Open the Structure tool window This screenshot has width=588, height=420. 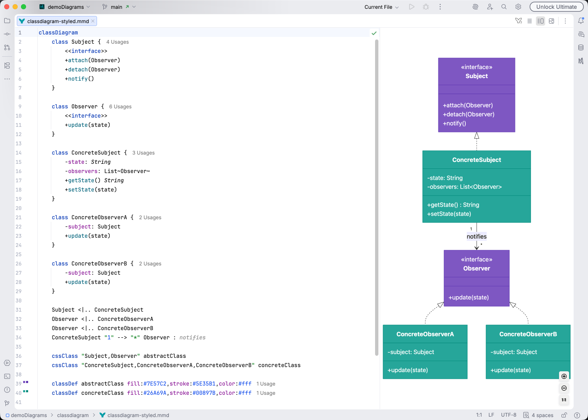(7, 66)
